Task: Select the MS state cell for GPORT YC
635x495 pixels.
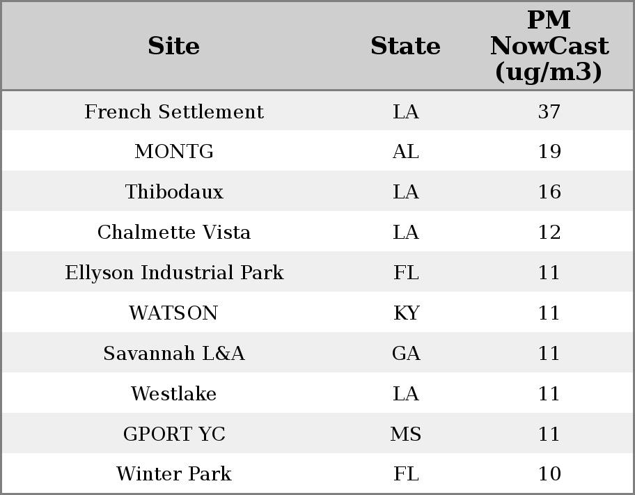Action: [405, 434]
